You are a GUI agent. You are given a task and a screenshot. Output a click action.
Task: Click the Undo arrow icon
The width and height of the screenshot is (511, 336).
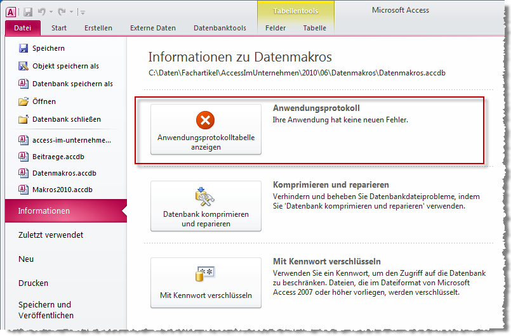[43, 11]
